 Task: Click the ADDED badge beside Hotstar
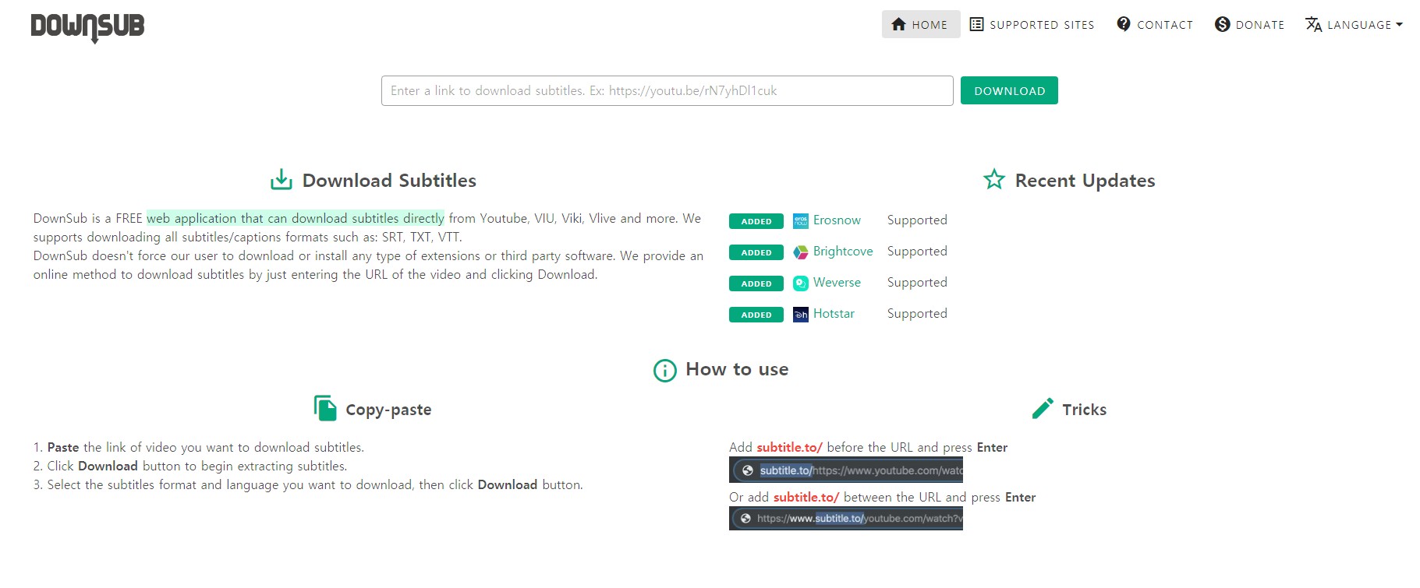pos(756,315)
